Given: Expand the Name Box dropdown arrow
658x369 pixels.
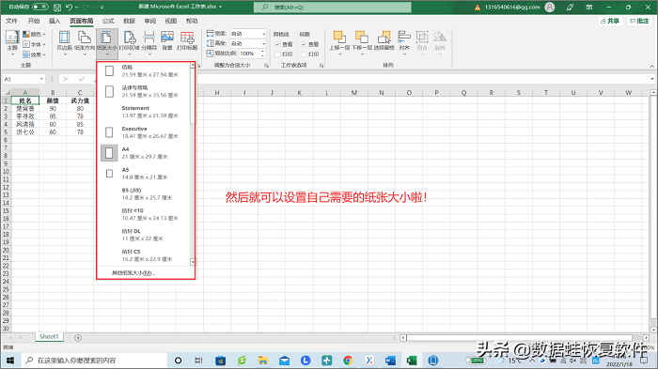Looking at the screenshot, I should click(41, 79).
